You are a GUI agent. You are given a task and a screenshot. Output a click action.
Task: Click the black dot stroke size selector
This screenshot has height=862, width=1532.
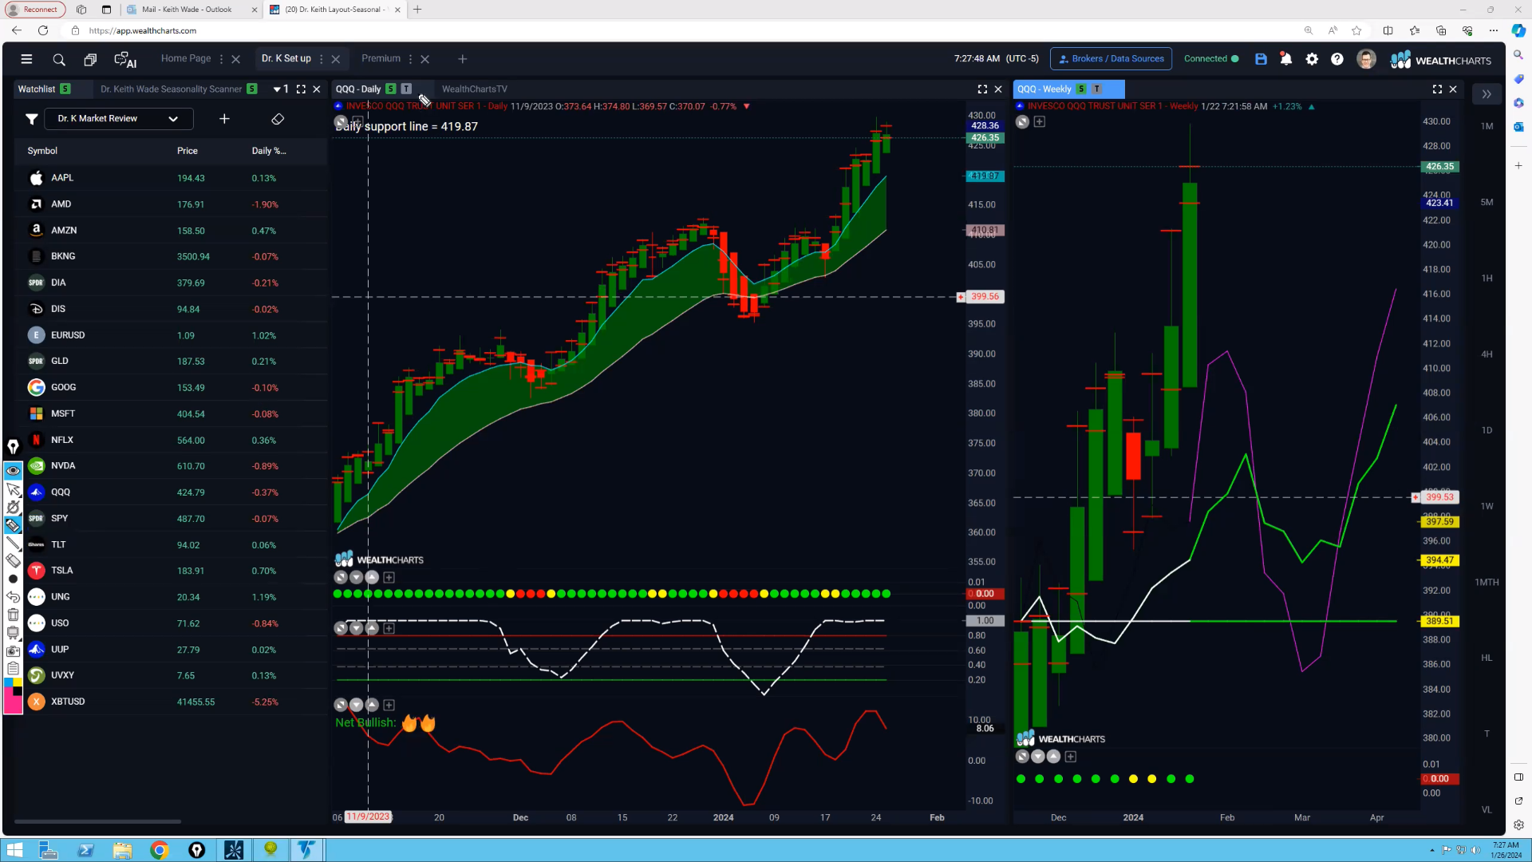[x=13, y=579]
